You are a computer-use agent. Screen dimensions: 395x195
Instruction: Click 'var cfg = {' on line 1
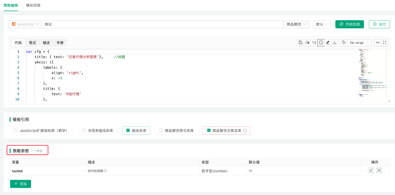[x=38, y=52]
